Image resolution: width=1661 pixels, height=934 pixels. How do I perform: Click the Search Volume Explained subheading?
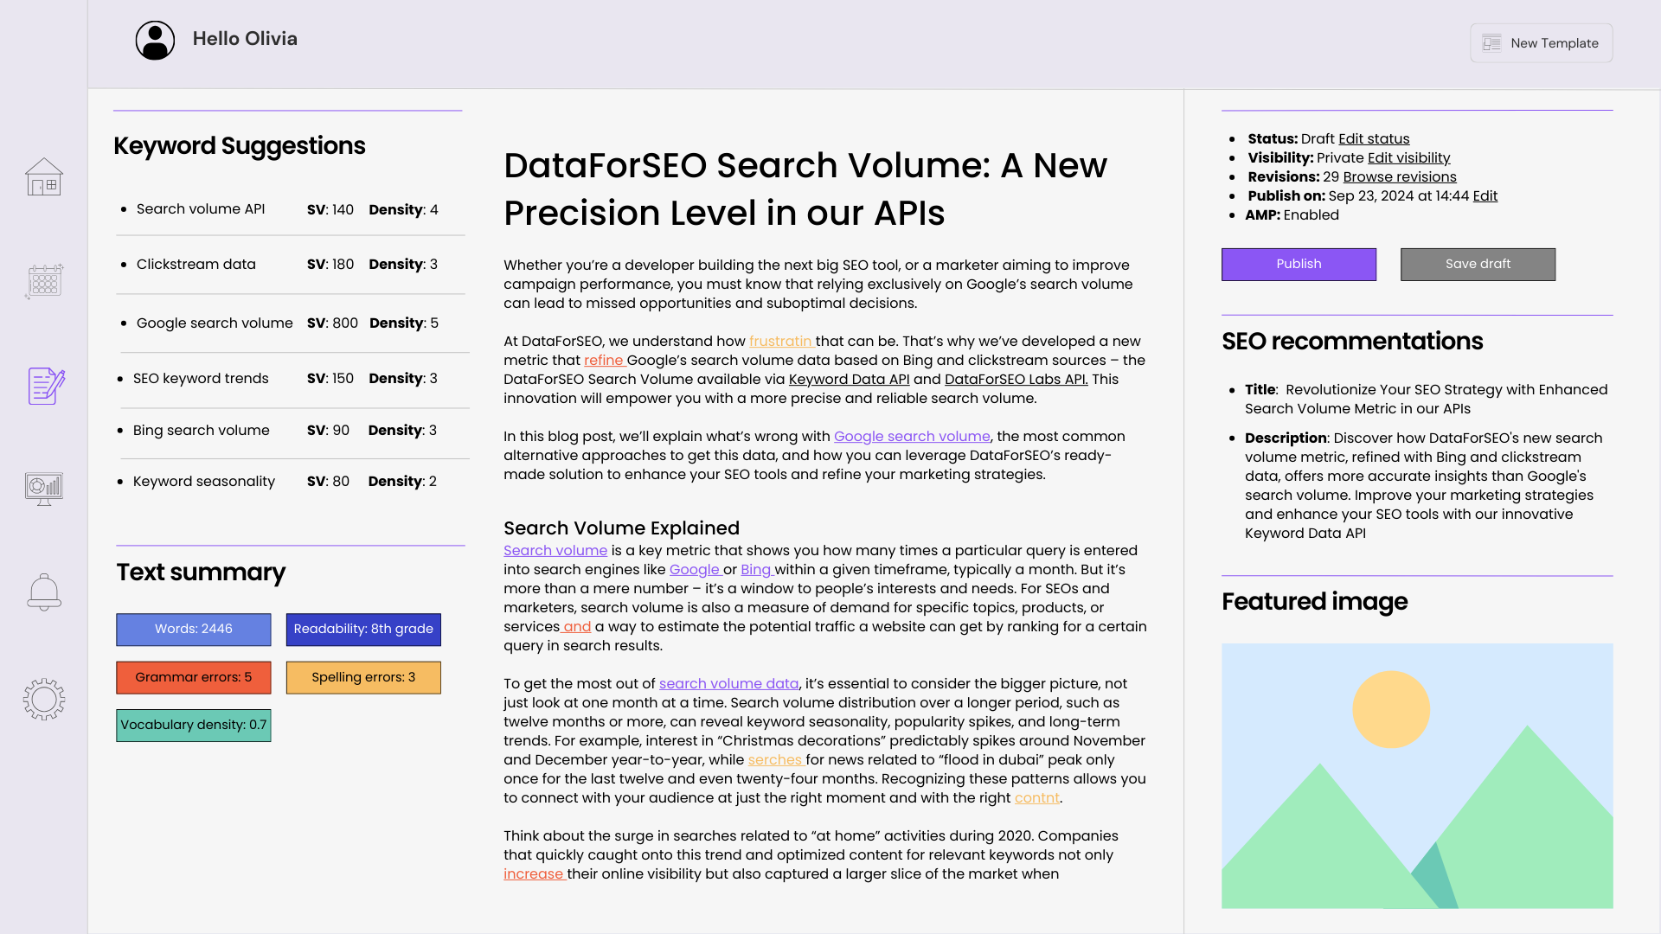(621, 528)
